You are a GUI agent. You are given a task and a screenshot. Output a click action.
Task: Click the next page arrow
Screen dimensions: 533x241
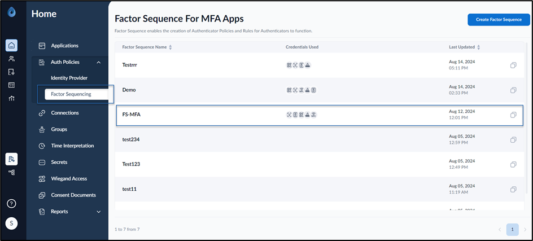[x=525, y=230]
